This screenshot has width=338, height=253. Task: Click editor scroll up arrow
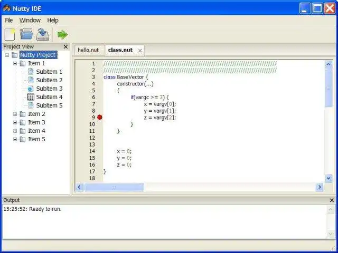point(328,64)
